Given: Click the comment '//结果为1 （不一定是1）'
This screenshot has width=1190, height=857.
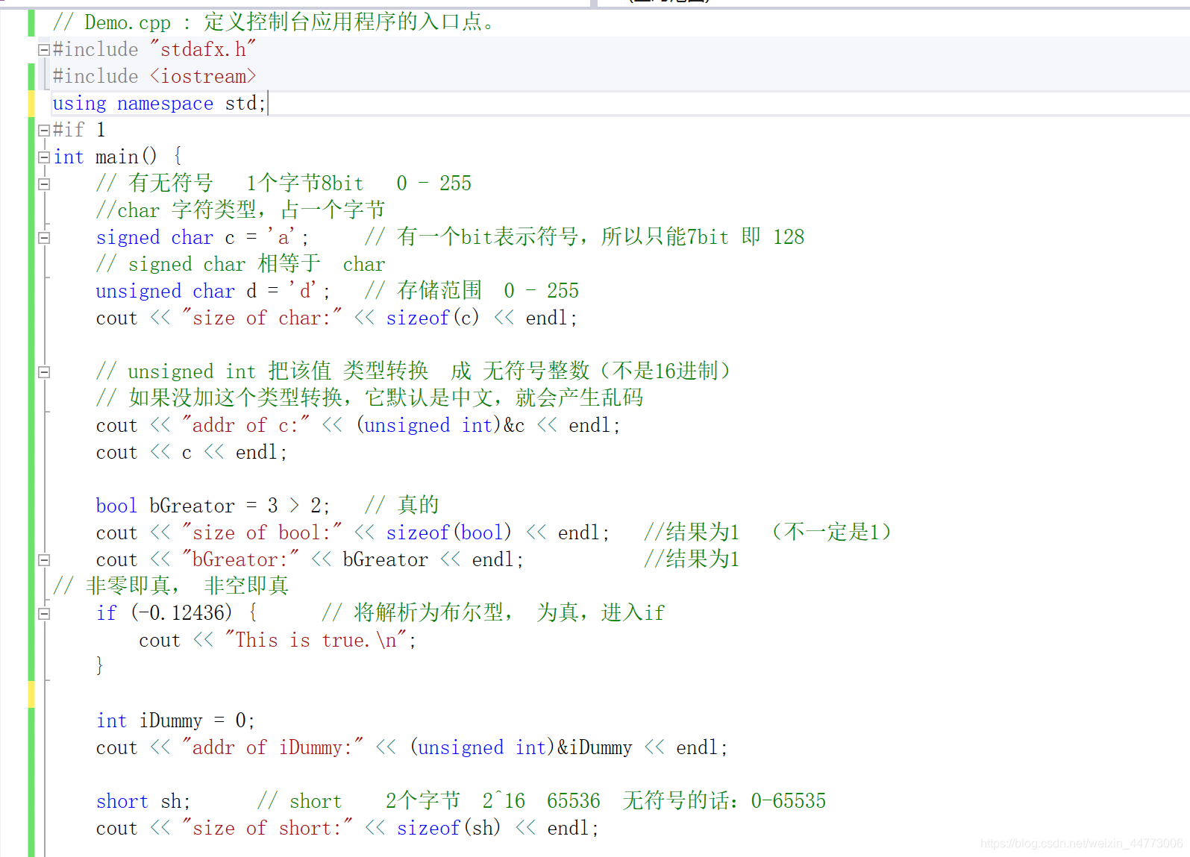Looking at the screenshot, I should (768, 533).
